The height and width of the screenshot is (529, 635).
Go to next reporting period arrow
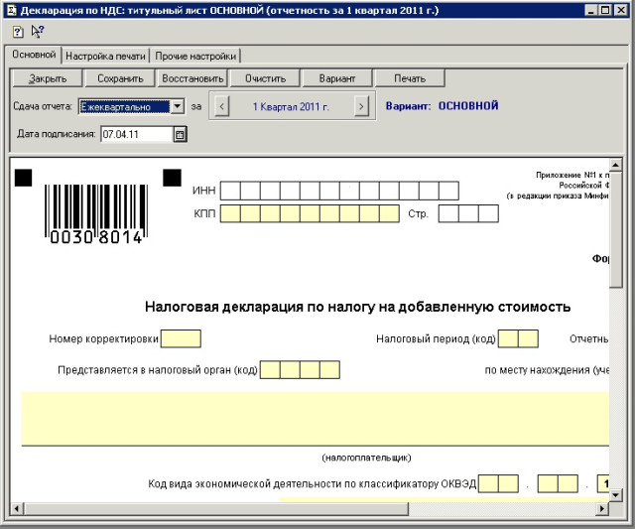click(x=361, y=106)
